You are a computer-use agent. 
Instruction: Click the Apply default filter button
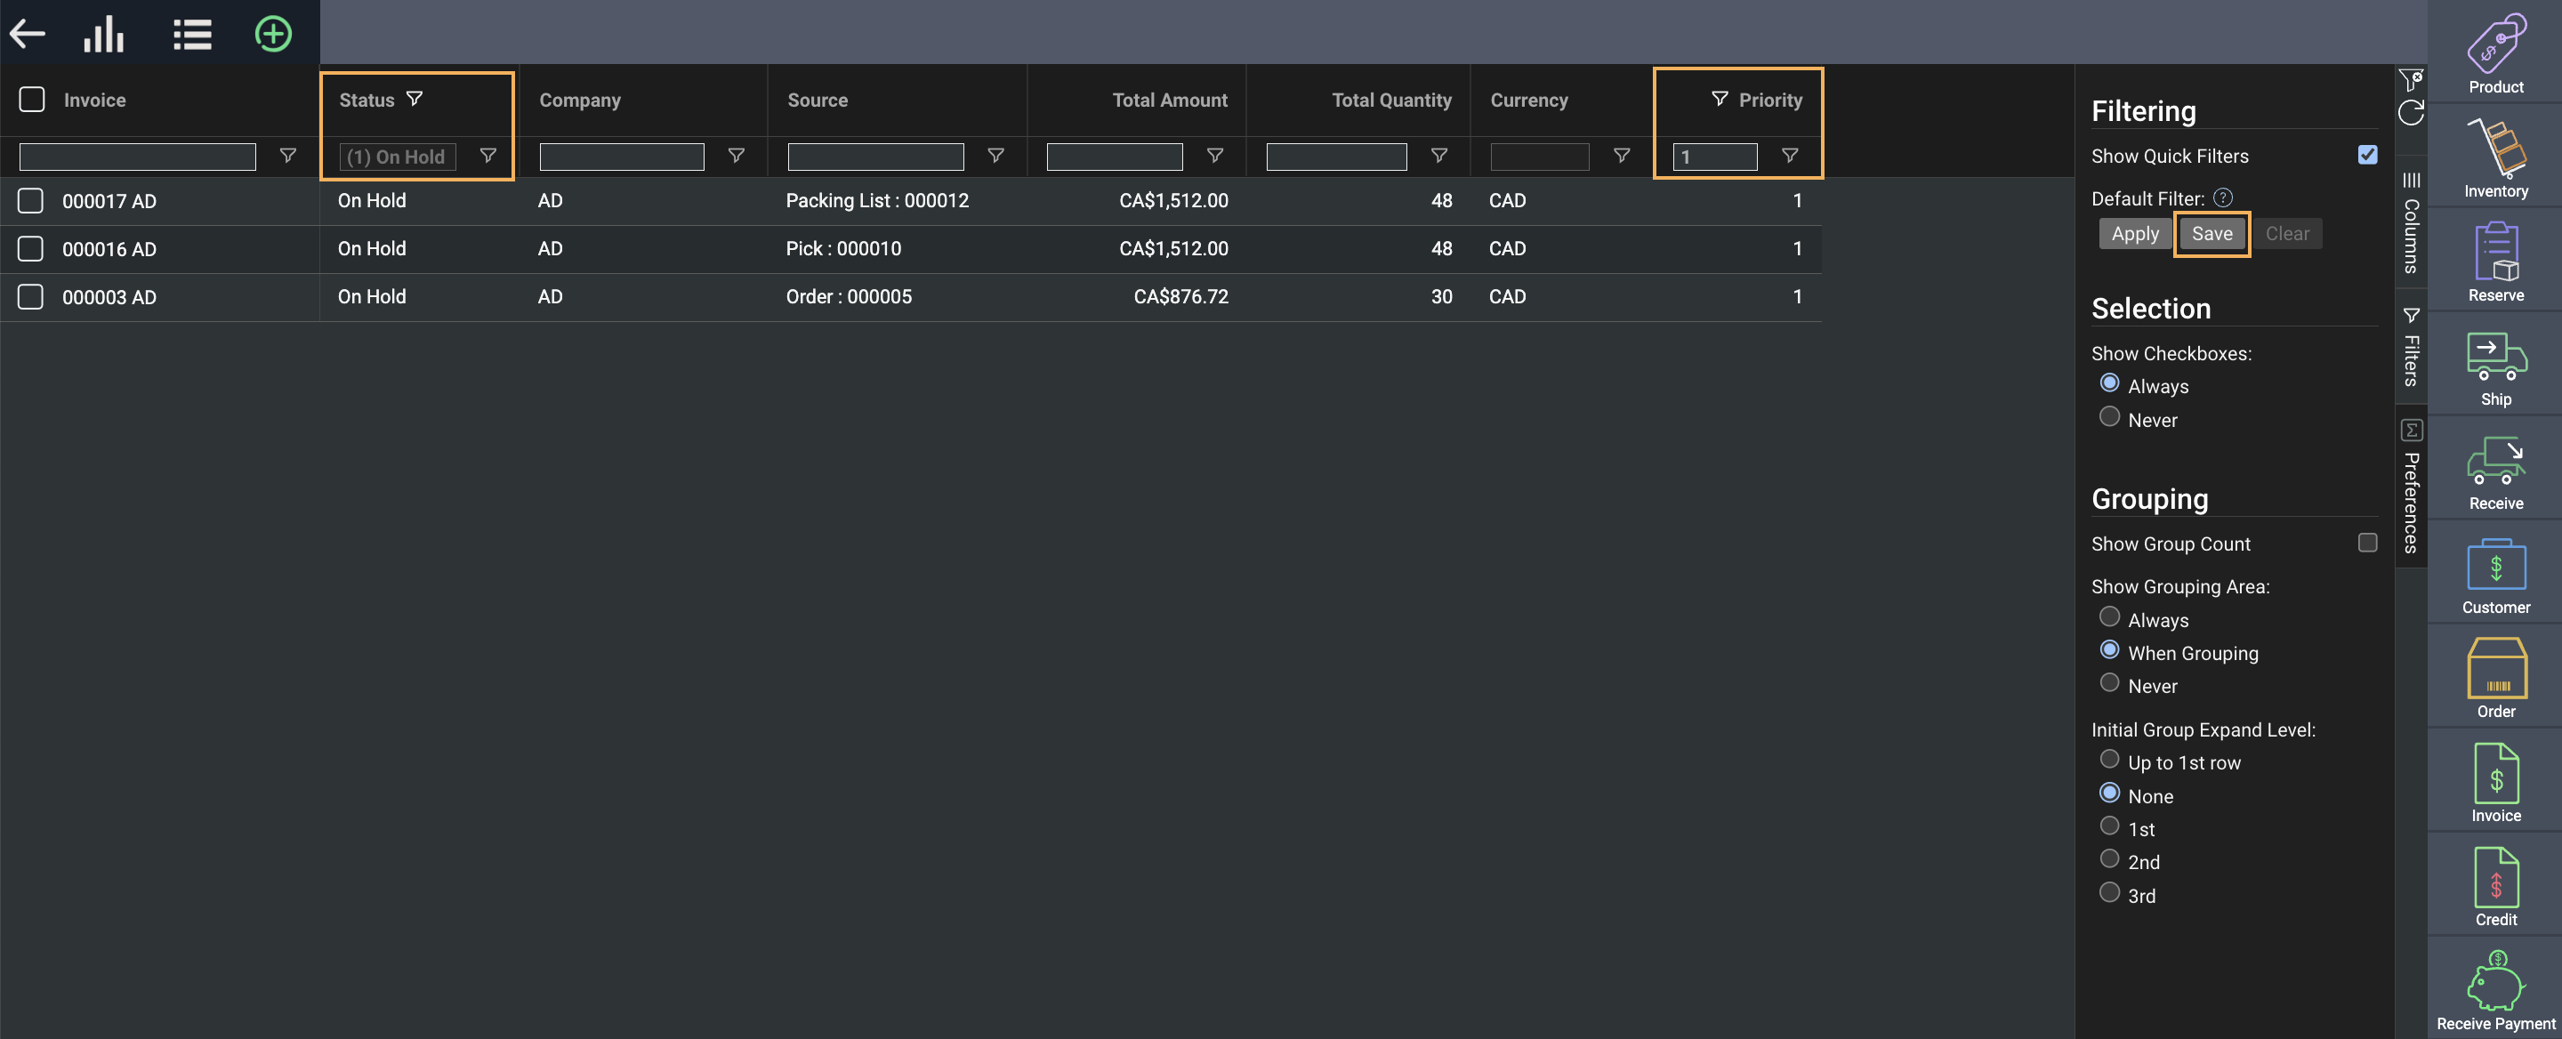2134,234
